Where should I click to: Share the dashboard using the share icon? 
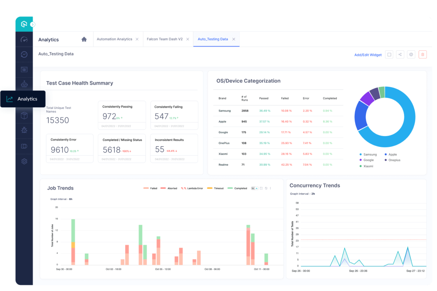click(400, 55)
